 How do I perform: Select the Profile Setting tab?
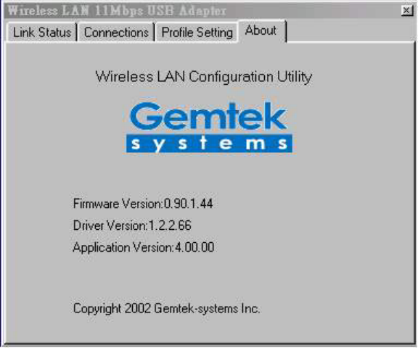point(197,32)
